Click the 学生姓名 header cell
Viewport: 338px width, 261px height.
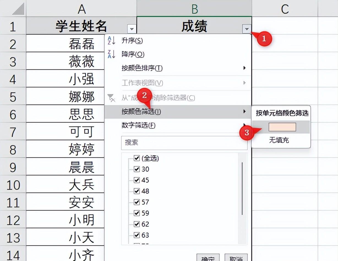tap(81, 26)
